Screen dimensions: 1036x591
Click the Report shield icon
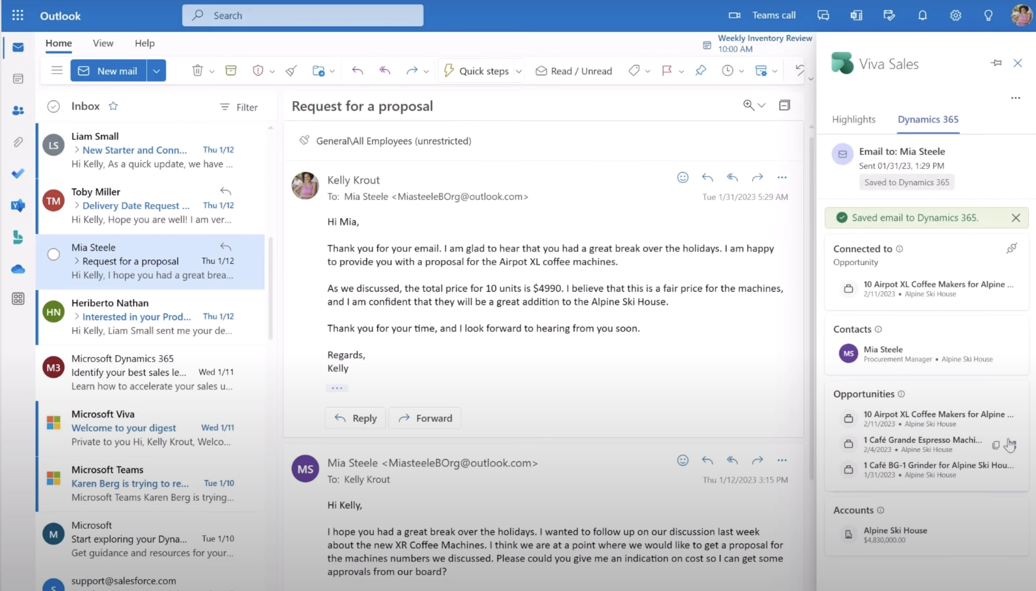[x=258, y=71]
